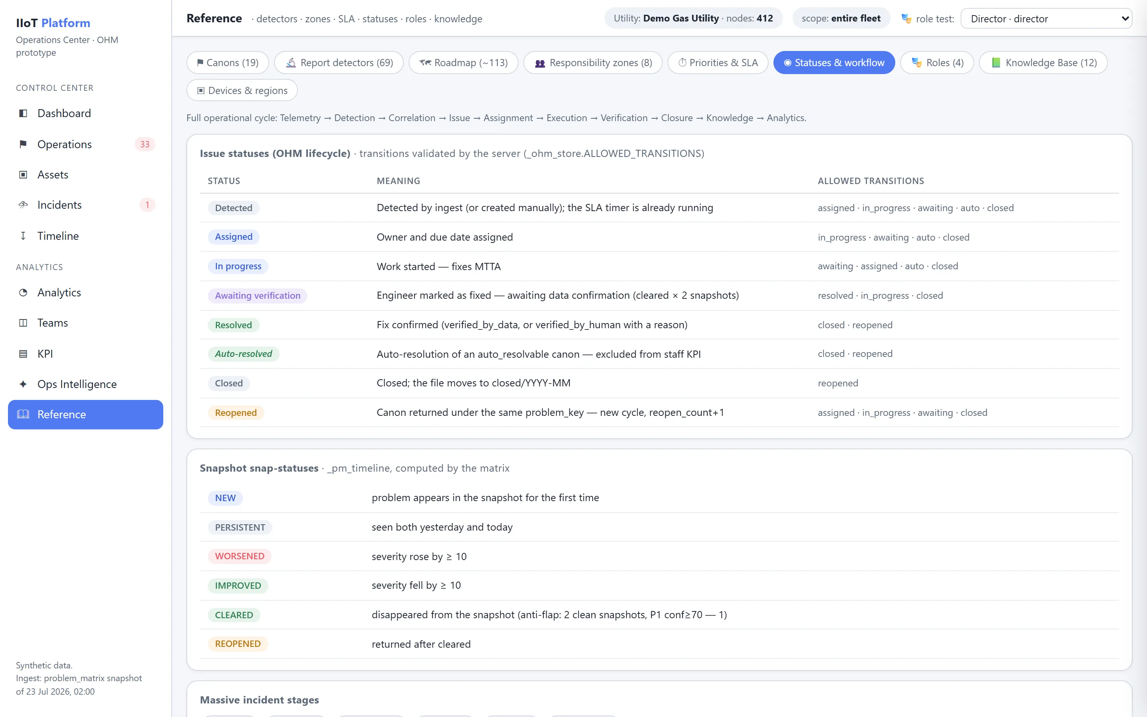Viewport: 1147px width, 717px height.
Task: Open Teams page
Action: tap(85, 323)
